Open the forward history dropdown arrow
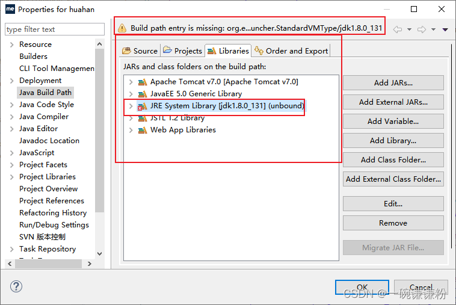The width and height of the screenshot is (456, 305). (433, 29)
